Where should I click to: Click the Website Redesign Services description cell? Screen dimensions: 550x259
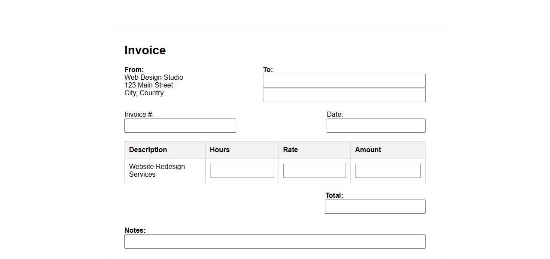[157, 170]
